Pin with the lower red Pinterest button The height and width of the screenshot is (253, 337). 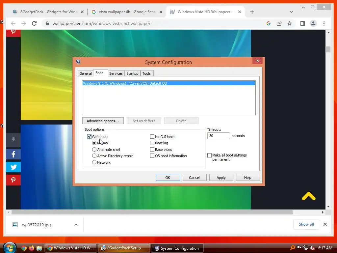pyautogui.click(x=13, y=180)
